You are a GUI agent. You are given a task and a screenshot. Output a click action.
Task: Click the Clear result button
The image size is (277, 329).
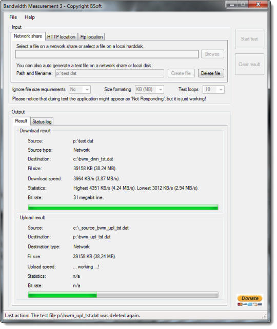[249, 64]
